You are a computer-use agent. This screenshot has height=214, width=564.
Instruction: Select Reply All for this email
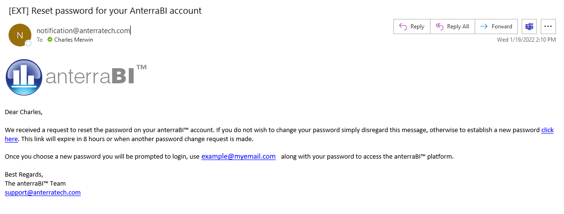coord(452,27)
